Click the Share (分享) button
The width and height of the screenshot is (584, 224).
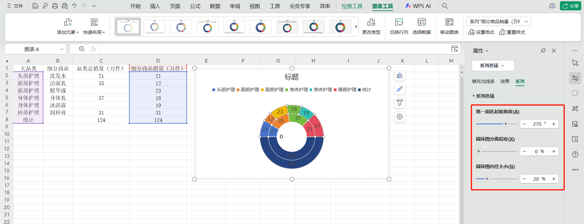(570, 6)
